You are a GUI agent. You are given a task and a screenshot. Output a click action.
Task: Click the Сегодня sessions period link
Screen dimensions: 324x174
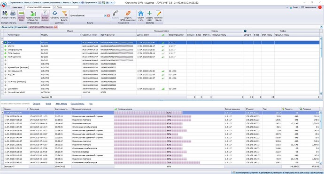pyautogui.click(x=36, y=103)
